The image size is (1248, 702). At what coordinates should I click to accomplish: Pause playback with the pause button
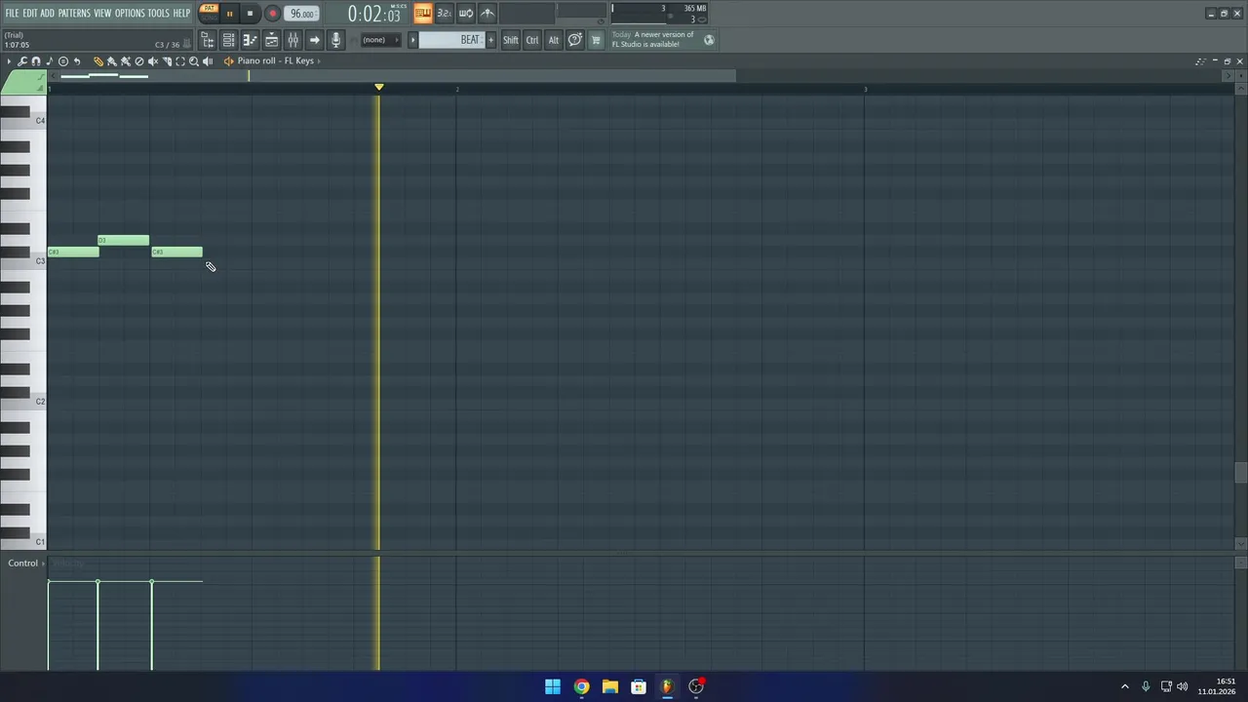[229, 14]
